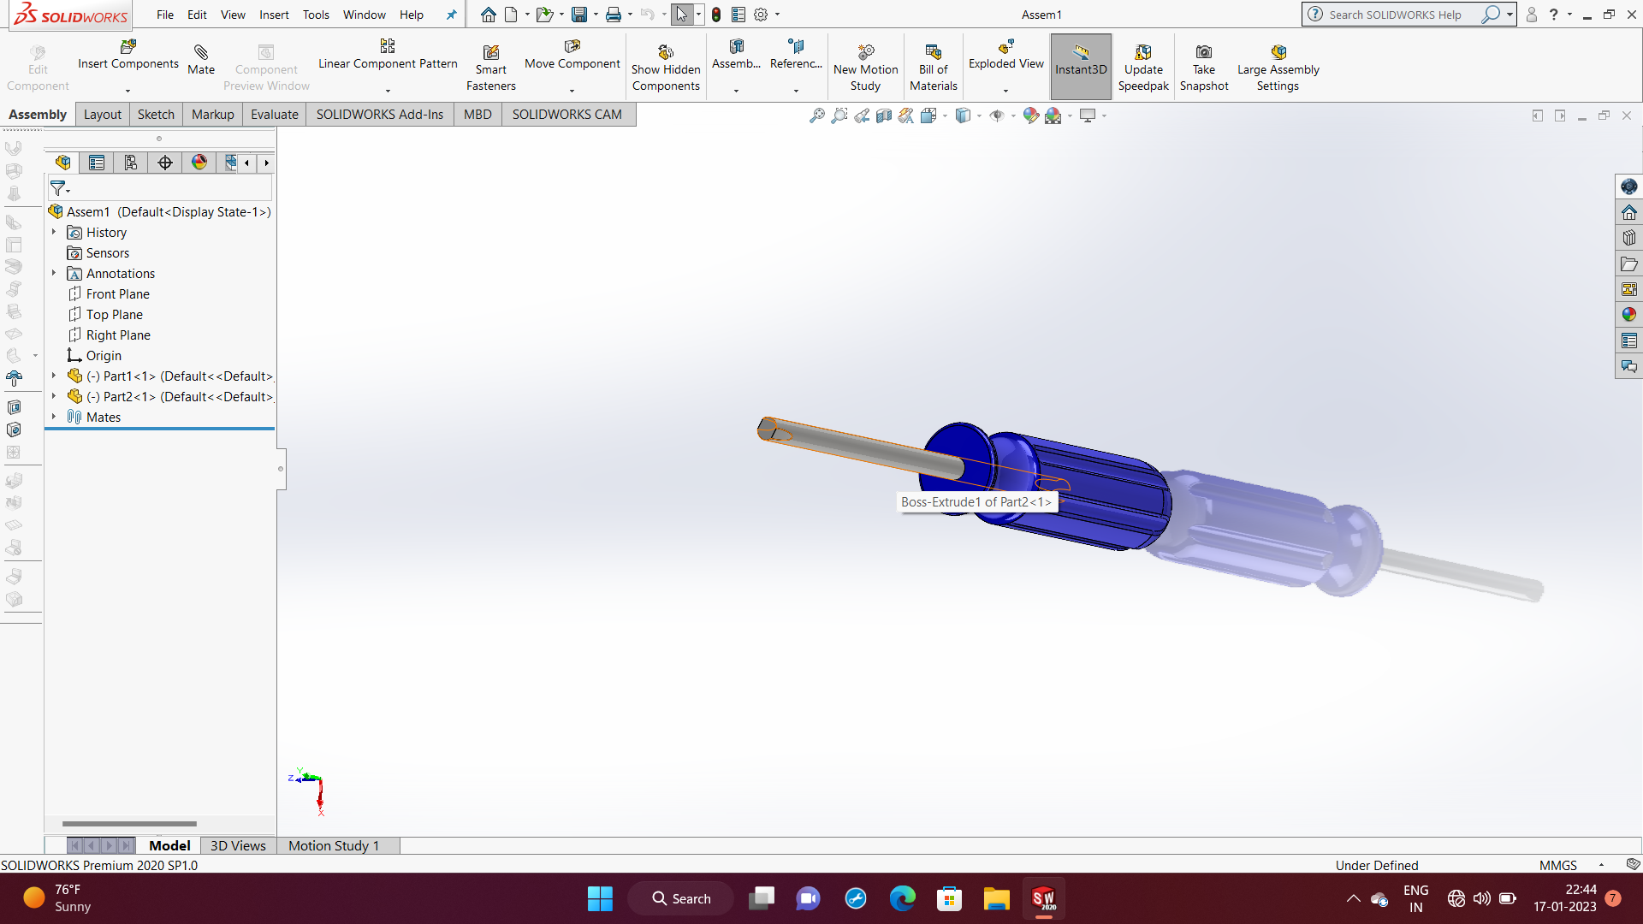Image resolution: width=1643 pixels, height=924 pixels.
Task: Open Bill of Materials
Action: (934, 68)
